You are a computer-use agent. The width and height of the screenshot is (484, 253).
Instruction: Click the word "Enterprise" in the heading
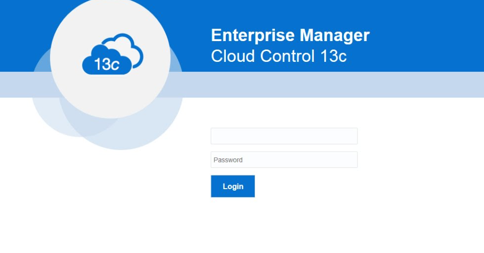click(253, 35)
